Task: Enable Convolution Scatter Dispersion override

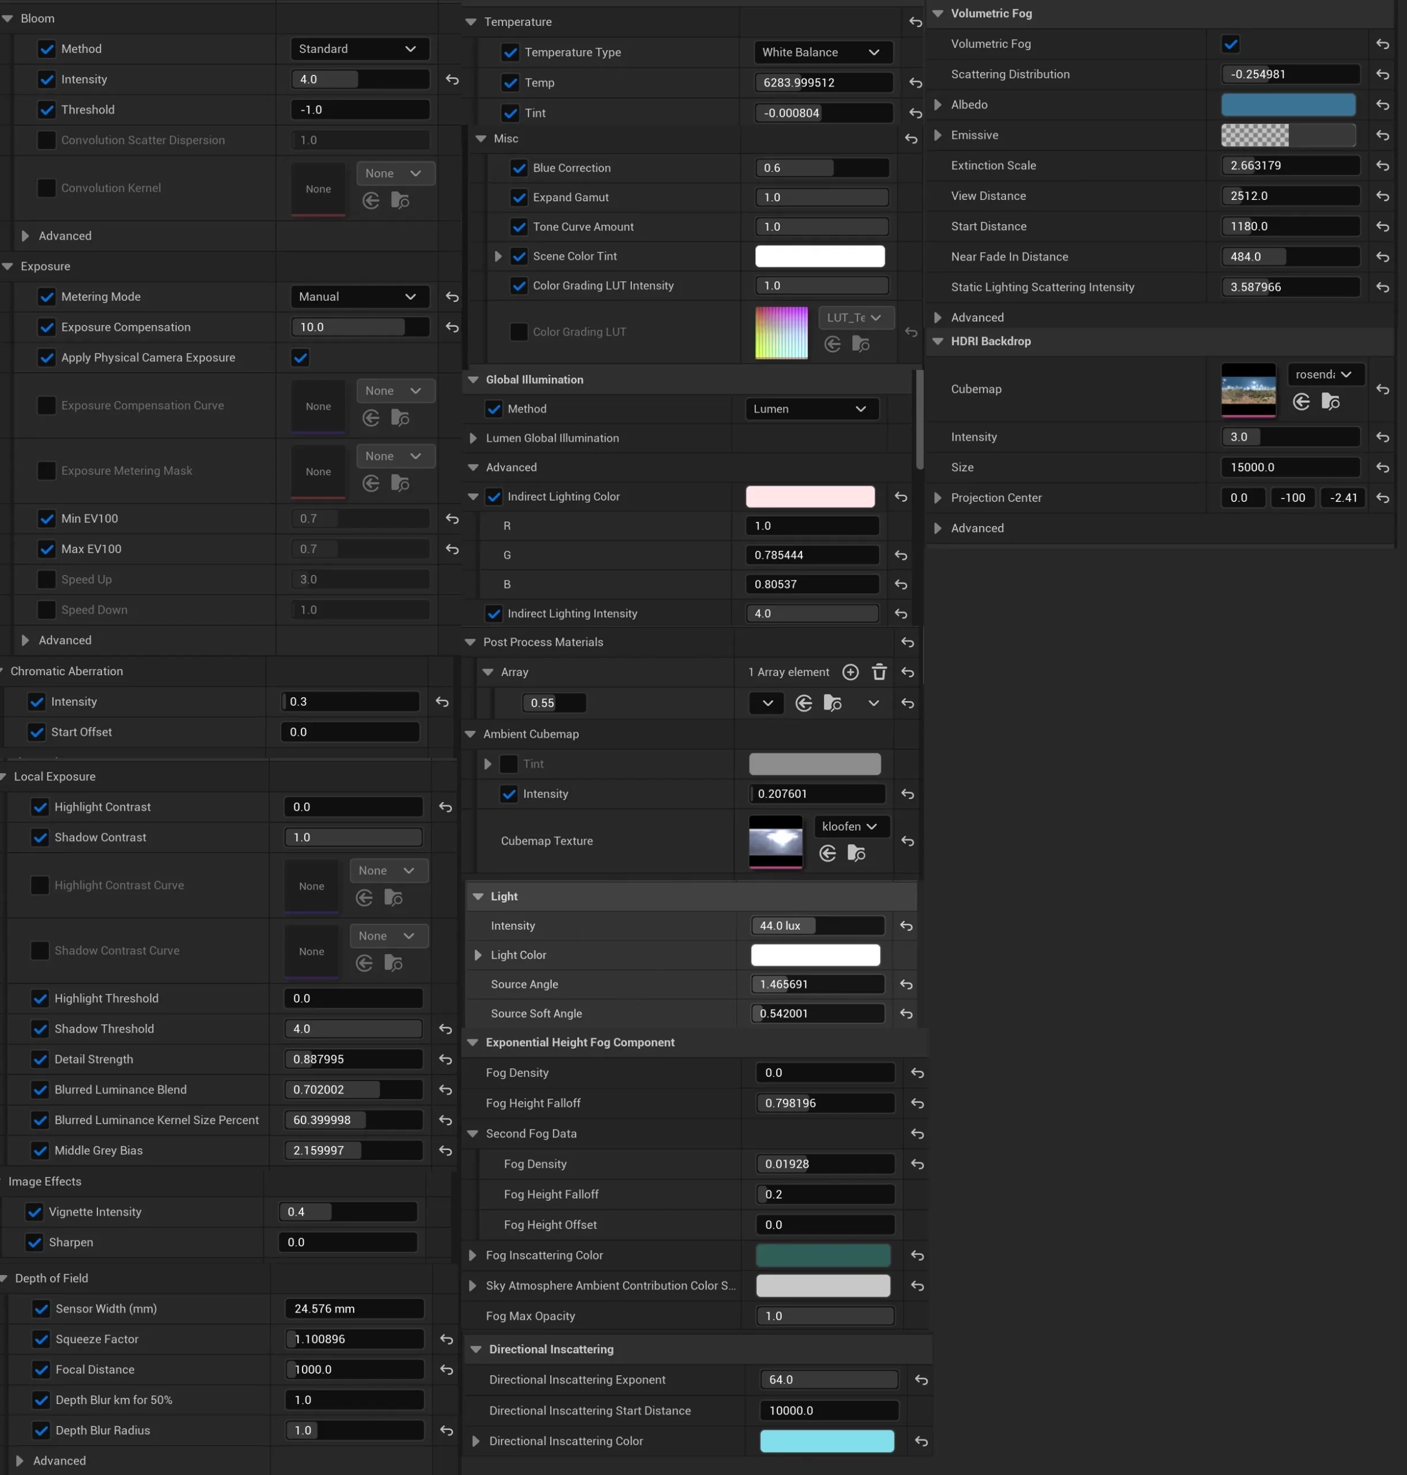Action: point(47,140)
